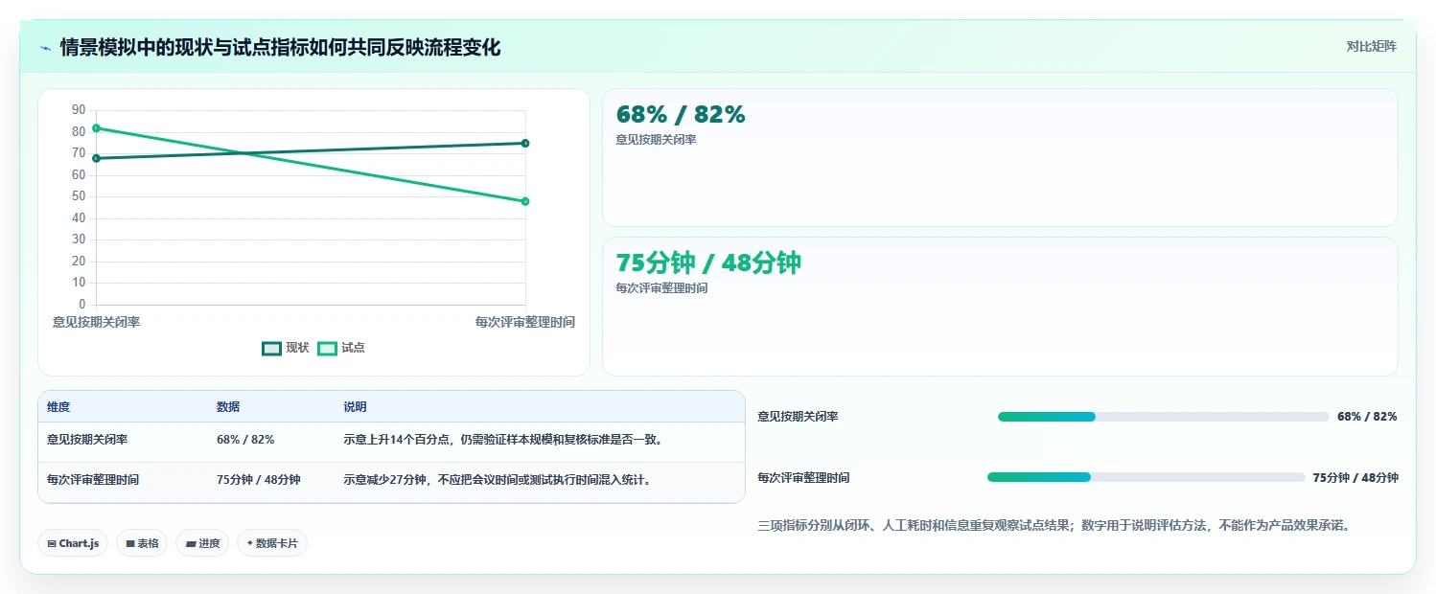Click the 68% / 82% progress value label
The image size is (1436, 594).
pos(1367,417)
